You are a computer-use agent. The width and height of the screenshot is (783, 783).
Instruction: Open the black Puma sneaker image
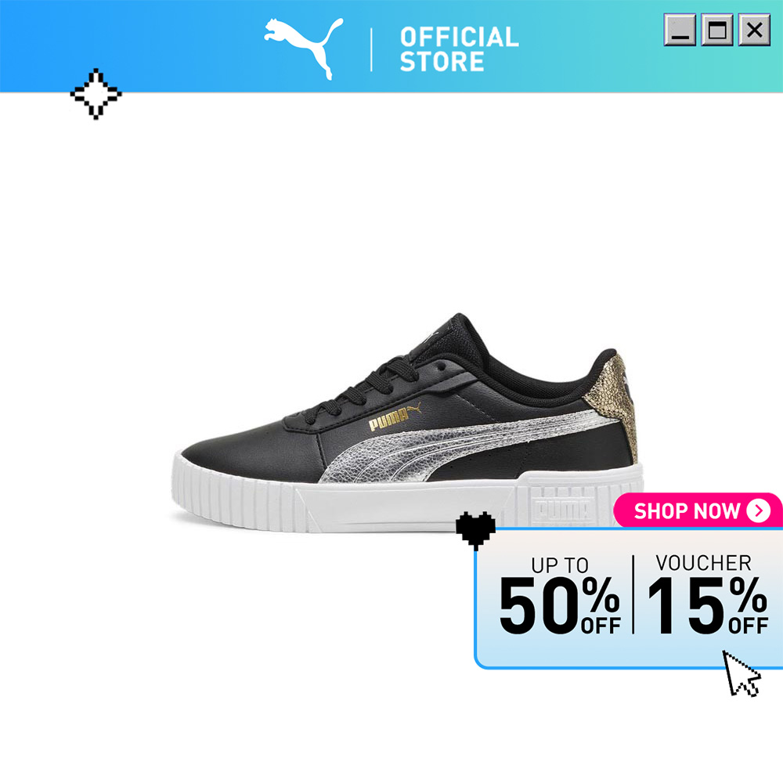click(x=407, y=423)
